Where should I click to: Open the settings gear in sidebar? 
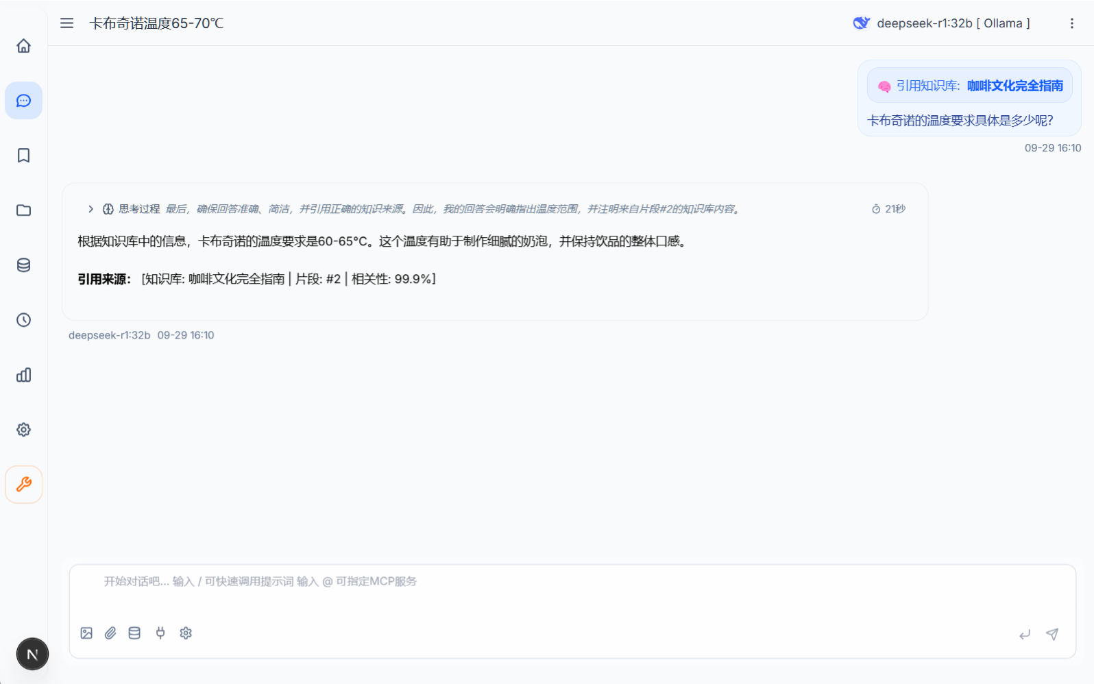click(x=23, y=430)
